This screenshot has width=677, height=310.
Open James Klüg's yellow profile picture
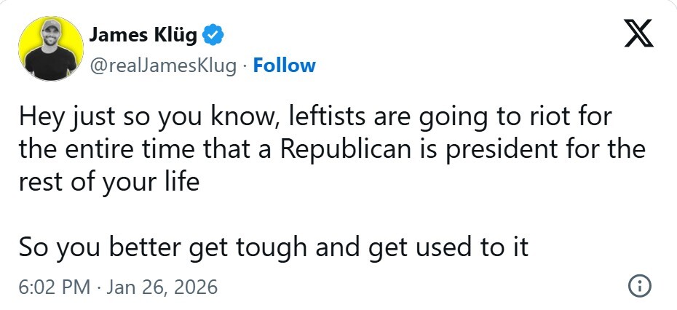click(x=48, y=48)
